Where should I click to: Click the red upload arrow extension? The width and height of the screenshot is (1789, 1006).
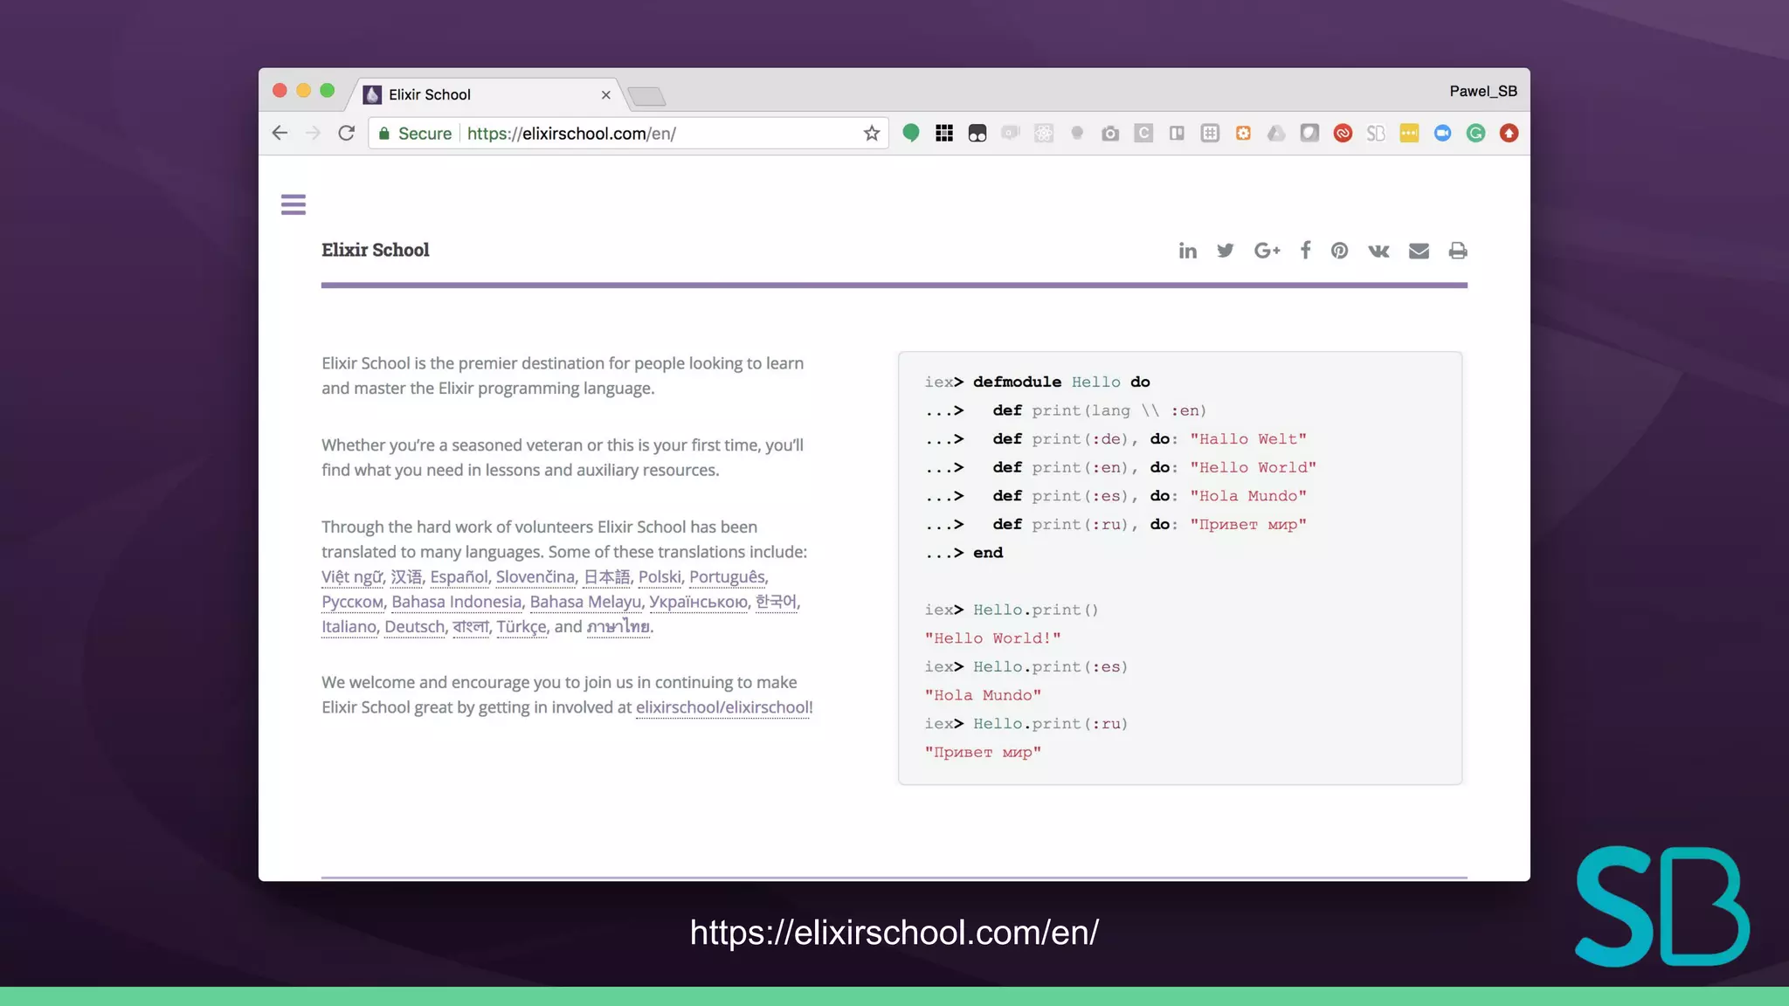(x=1509, y=133)
